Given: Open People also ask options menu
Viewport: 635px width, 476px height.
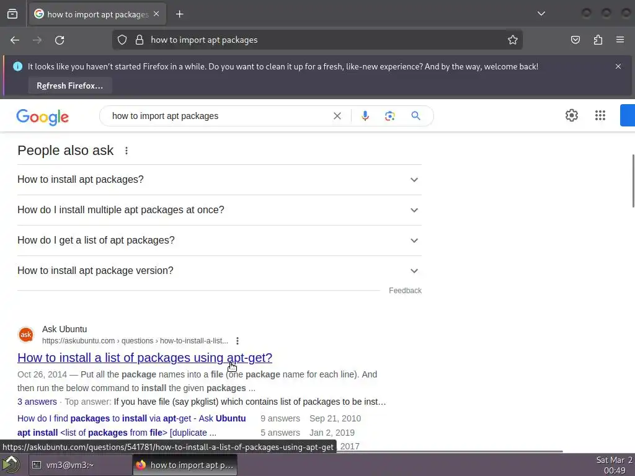Looking at the screenshot, I should [127, 151].
